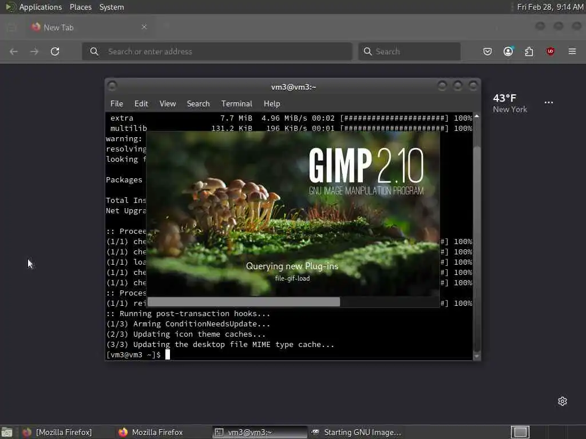
Task: Click the 43°F New York weather
Action: click(510, 103)
